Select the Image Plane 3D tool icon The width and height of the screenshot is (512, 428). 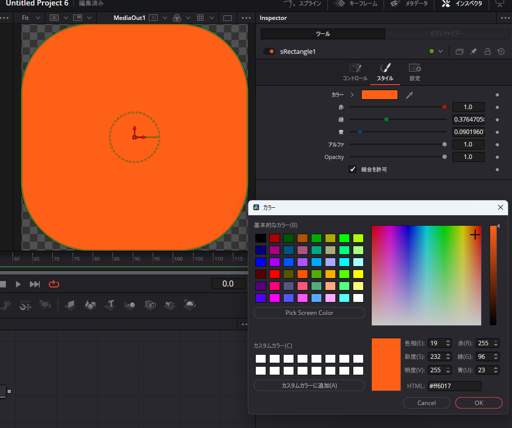[70, 305]
